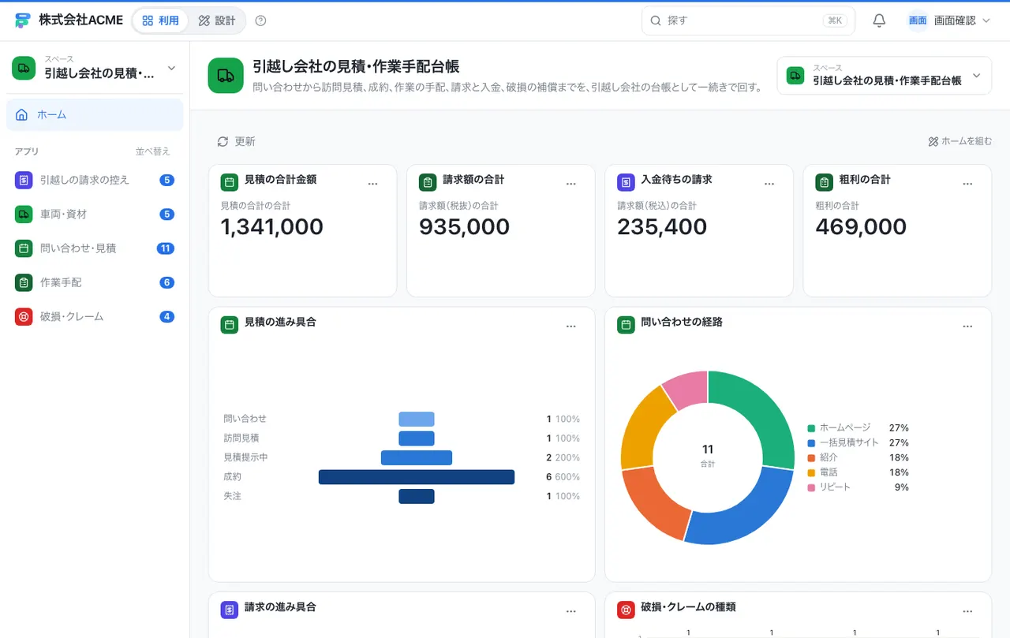
Task: Switch to the 設計 mode
Action: [x=217, y=21]
